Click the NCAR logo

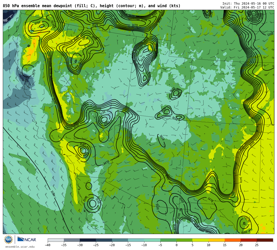click(27, 239)
